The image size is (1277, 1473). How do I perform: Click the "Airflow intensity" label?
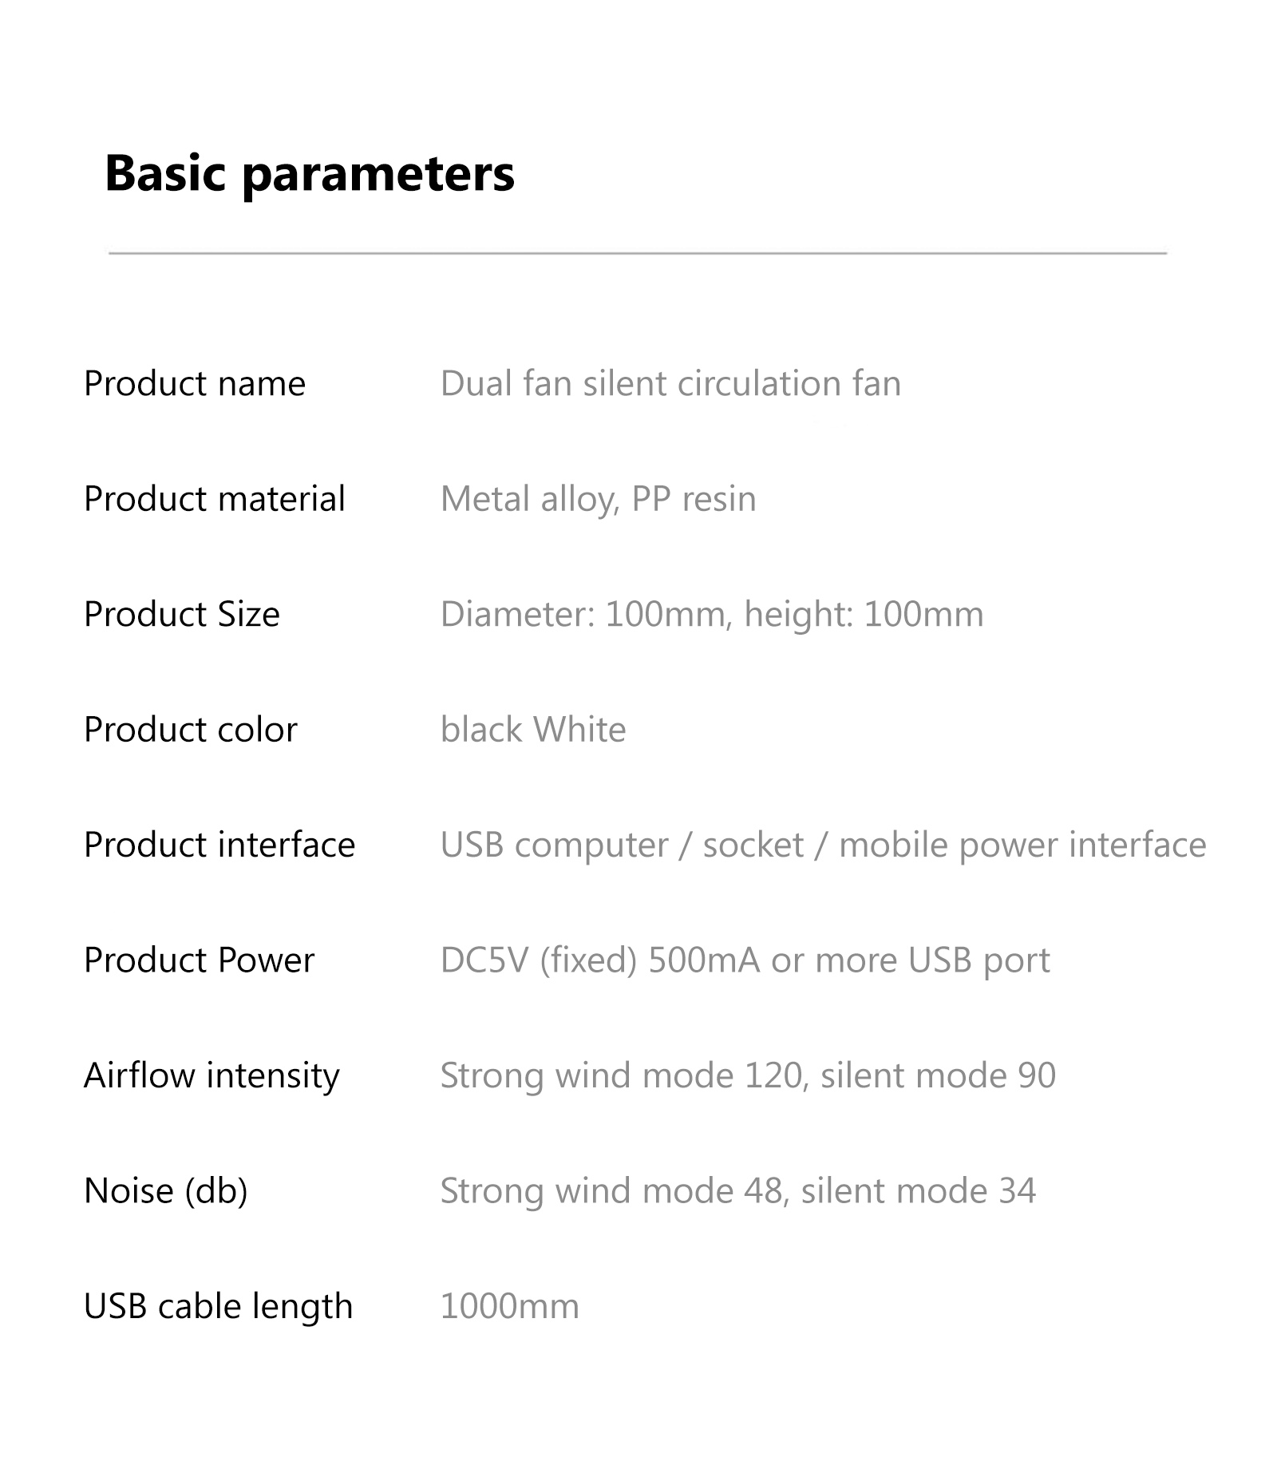[212, 1075]
